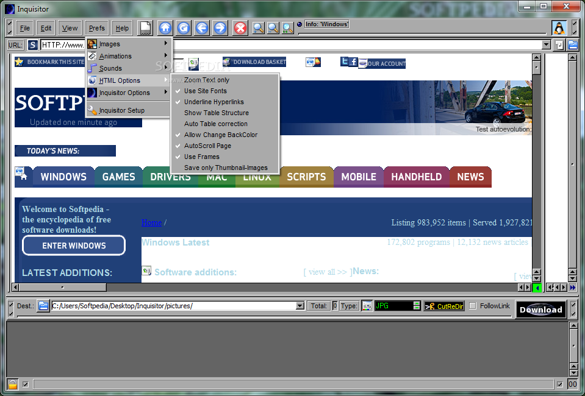
Task: Click the Facebook icon on the webpage
Action: coord(353,62)
